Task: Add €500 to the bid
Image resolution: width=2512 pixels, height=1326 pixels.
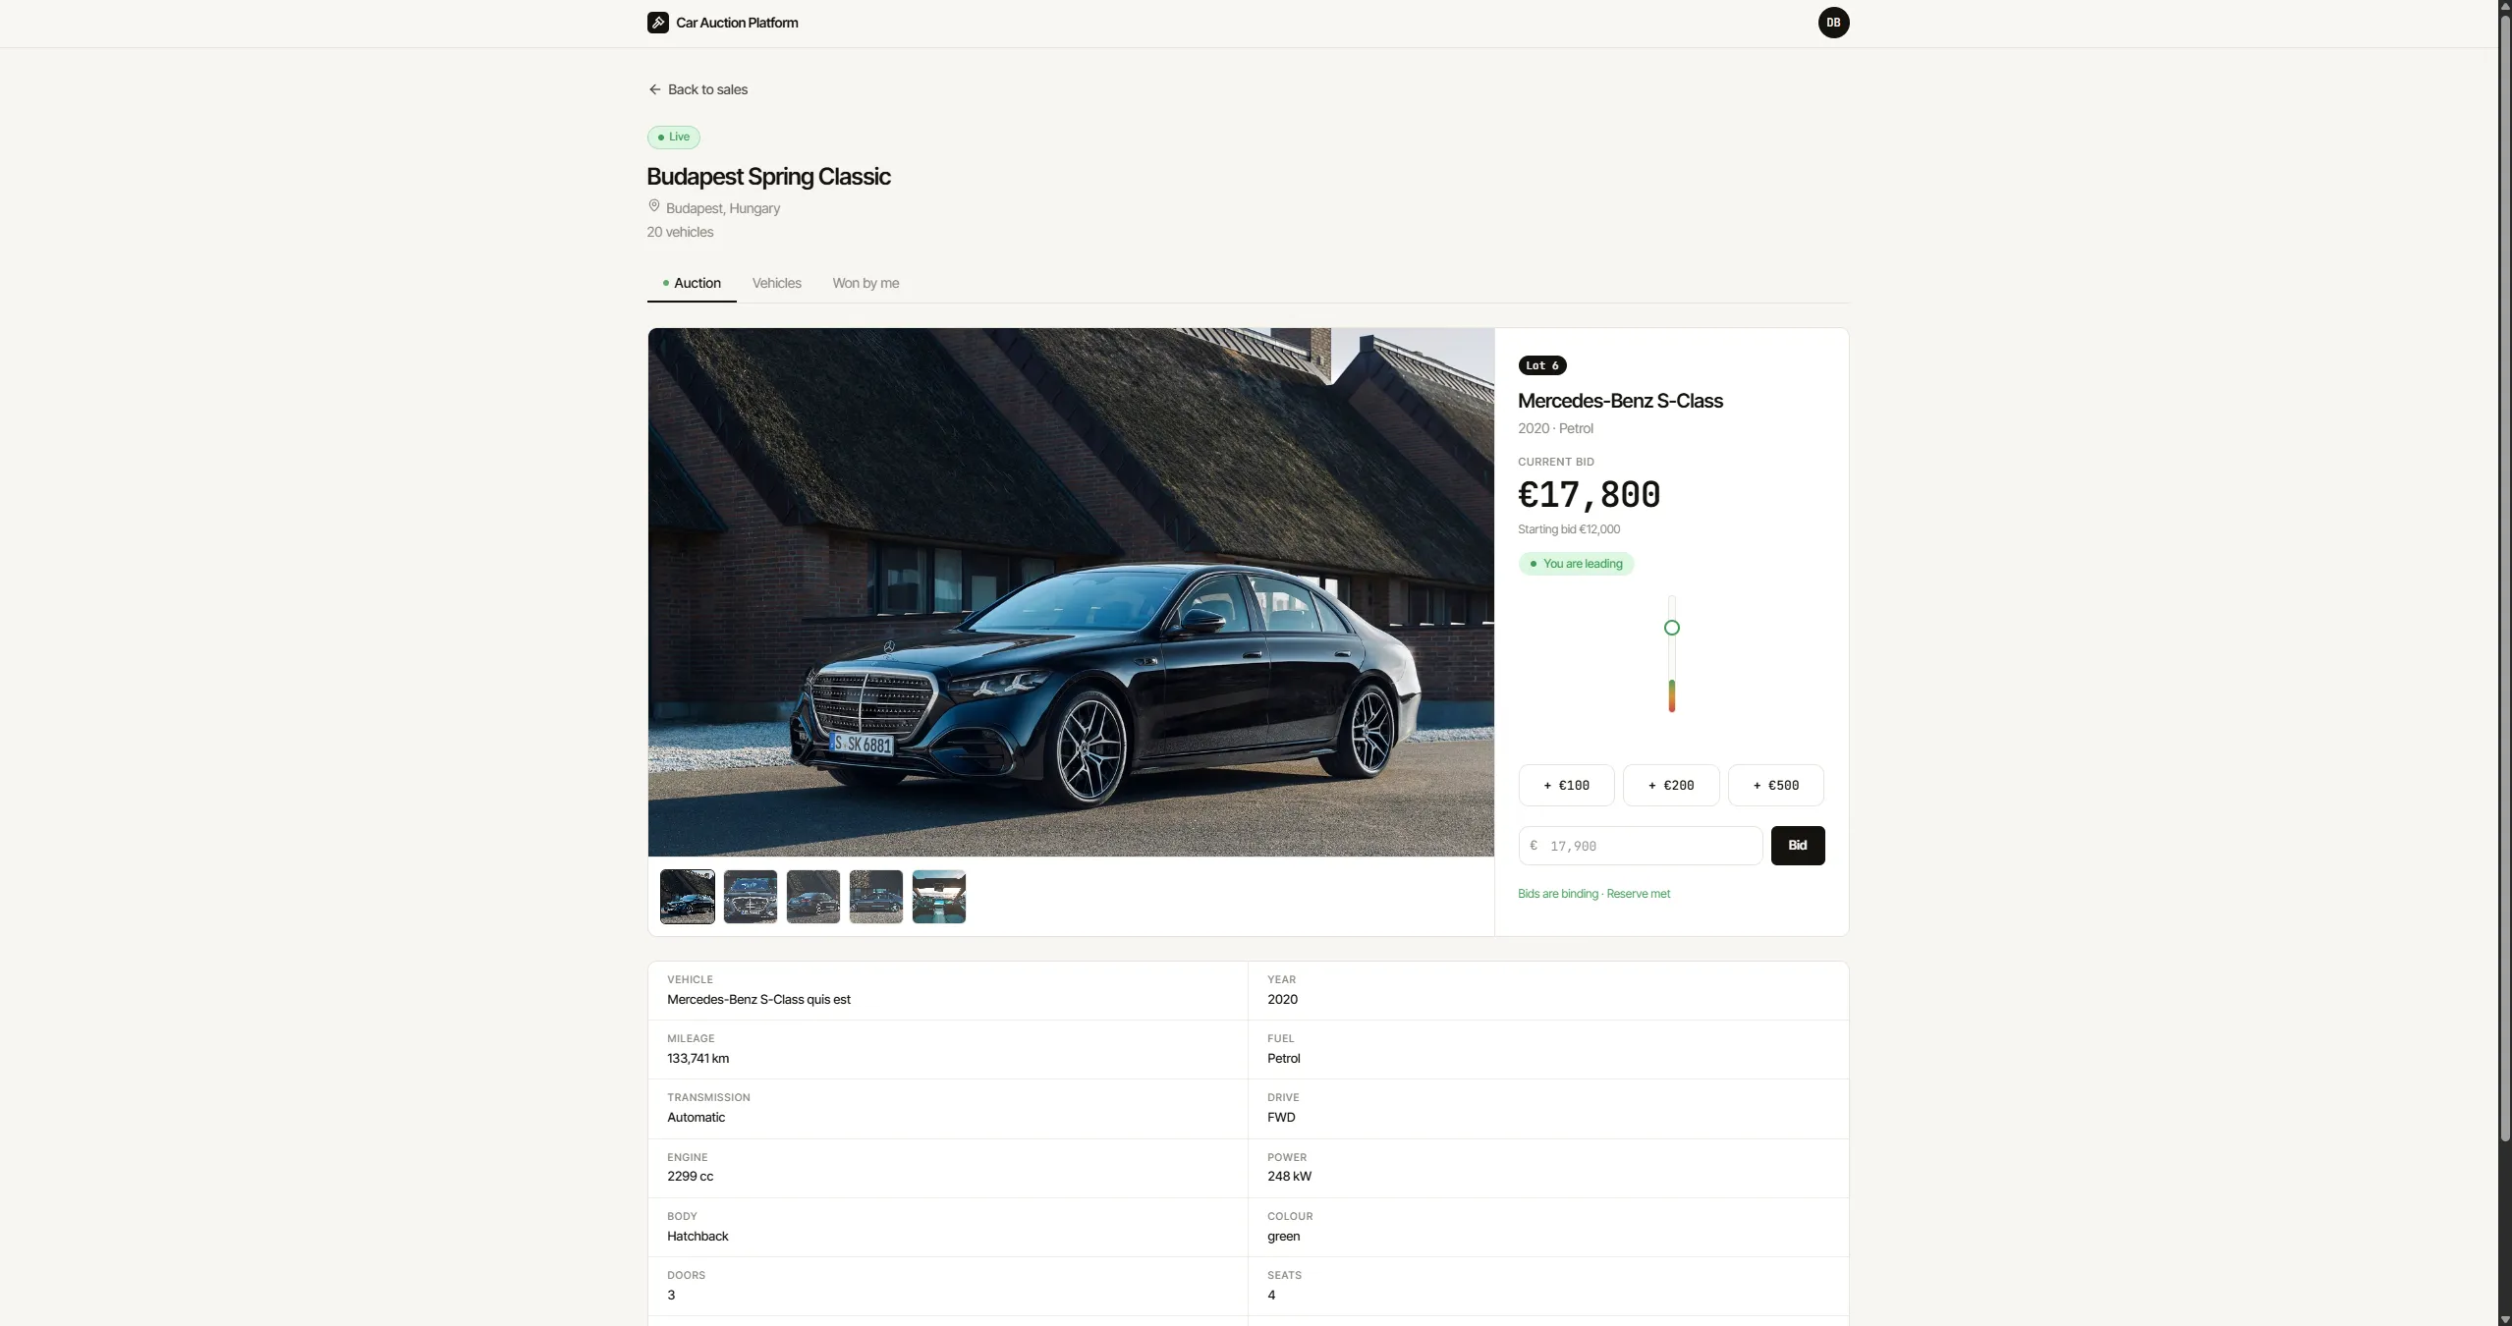Action: pyautogui.click(x=1775, y=785)
